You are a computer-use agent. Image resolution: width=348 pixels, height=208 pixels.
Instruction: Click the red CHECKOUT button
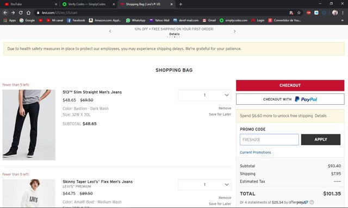(290, 85)
